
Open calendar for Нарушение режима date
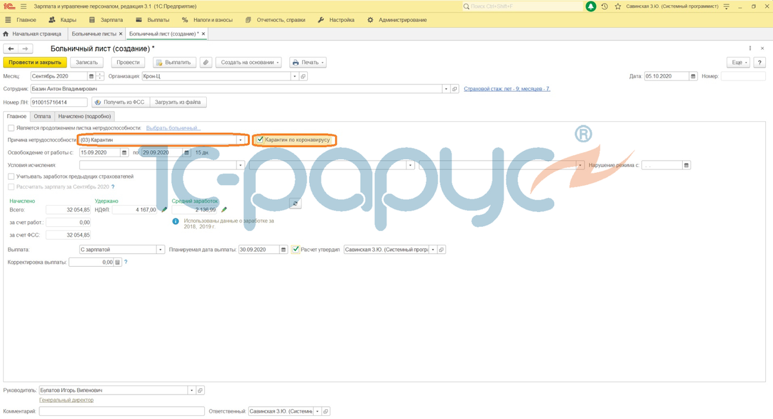coord(686,165)
